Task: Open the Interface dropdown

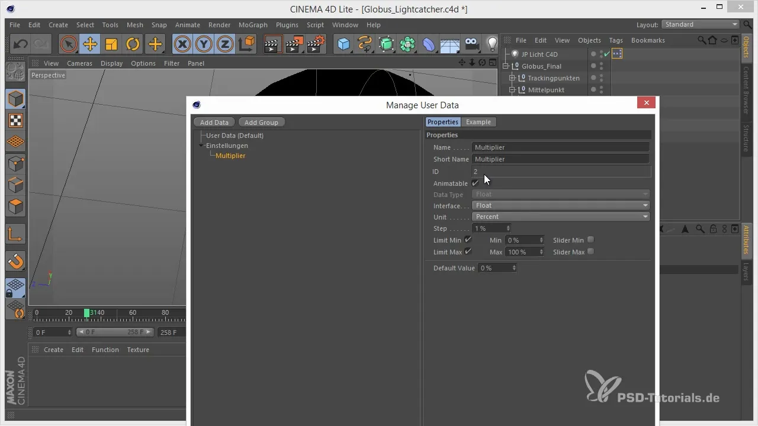Action: click(x=561, y=205)
